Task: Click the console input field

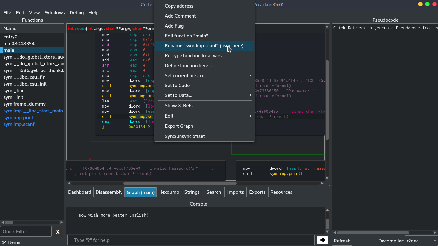Action: pyautogui.click(x=191, y=240)
